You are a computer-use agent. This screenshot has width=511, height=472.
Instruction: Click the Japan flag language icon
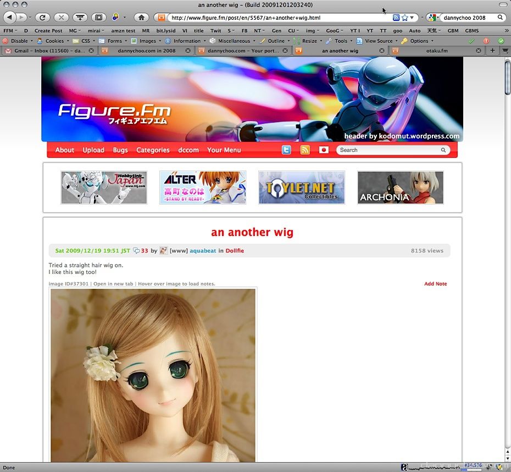(x=324, y=150)
